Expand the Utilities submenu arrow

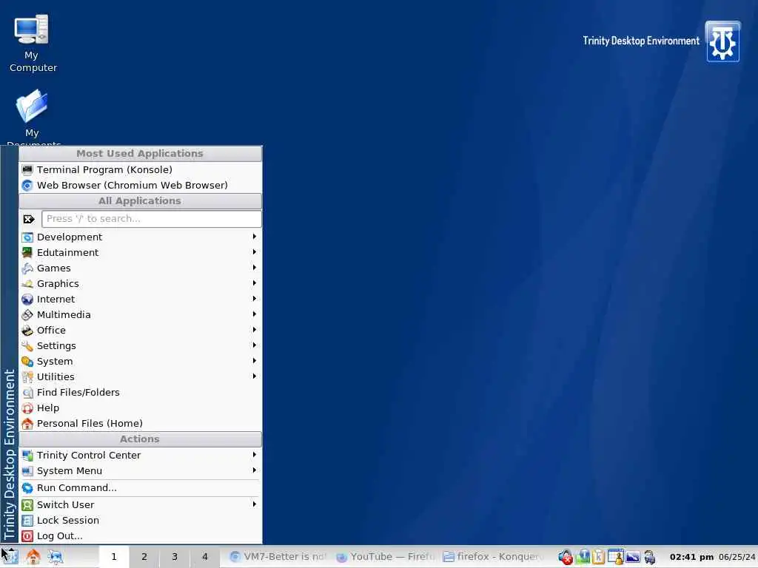click(255, 376)
